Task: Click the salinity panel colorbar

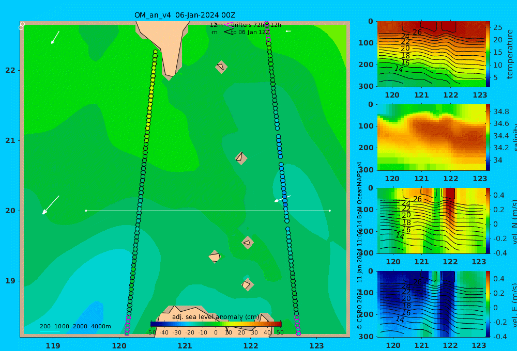Action: (x=488, y=137)
